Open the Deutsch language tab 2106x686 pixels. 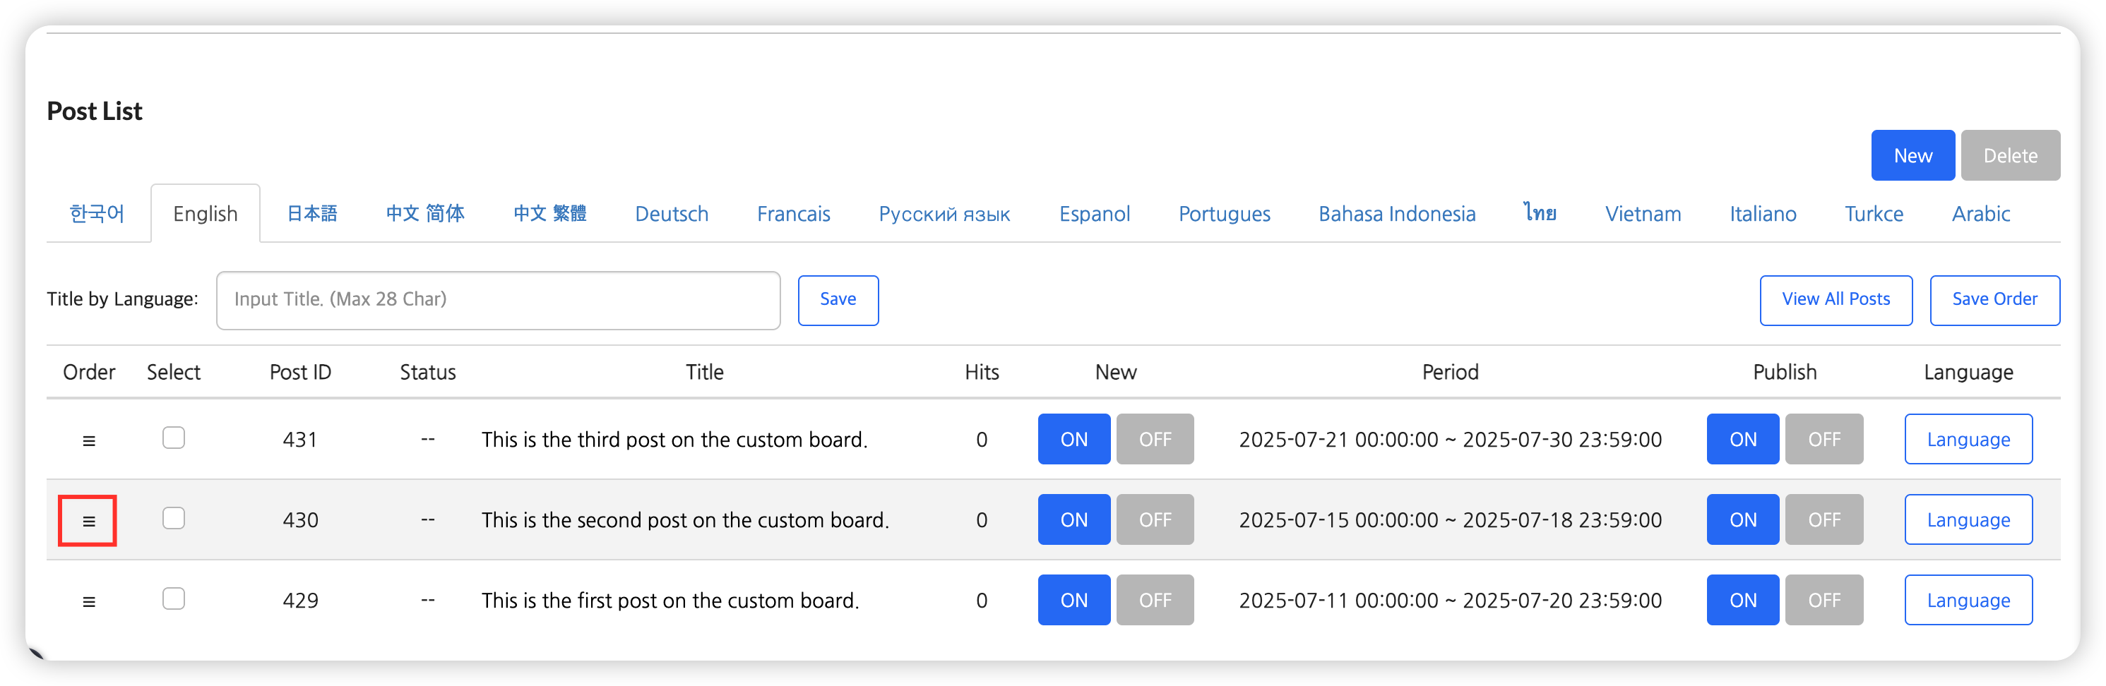tap(671, 214)
